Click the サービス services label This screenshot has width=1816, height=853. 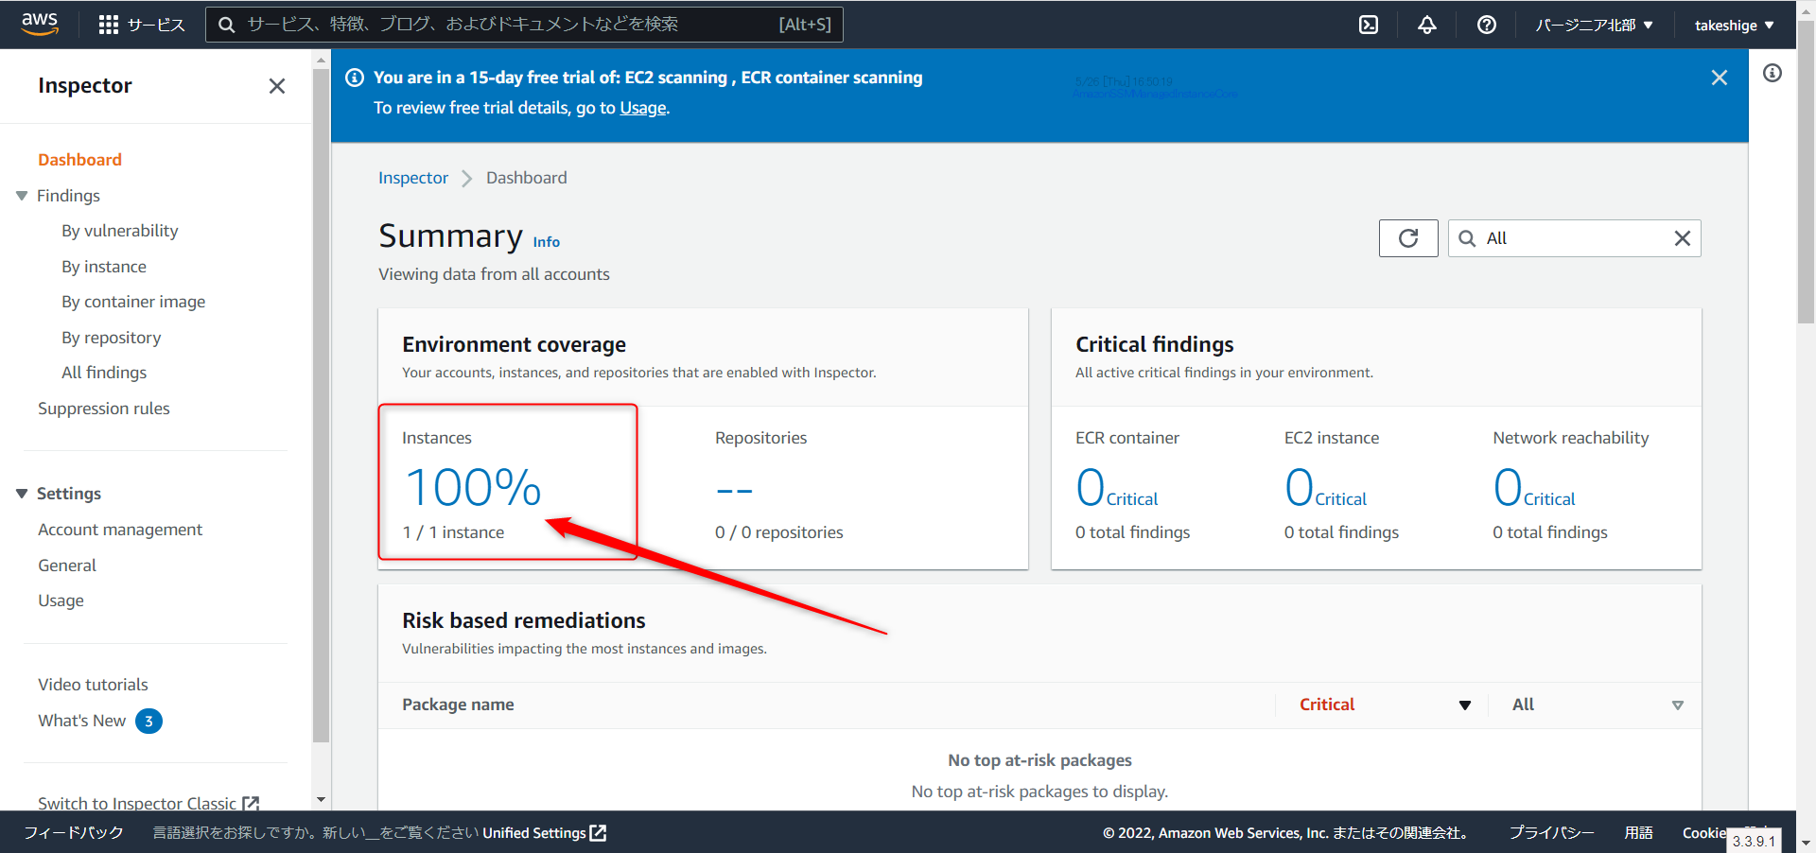pos(157,25)
